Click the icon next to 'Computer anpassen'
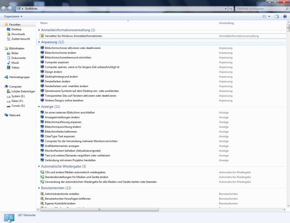Screen dimensions: 290x223 tap(42, 62)
